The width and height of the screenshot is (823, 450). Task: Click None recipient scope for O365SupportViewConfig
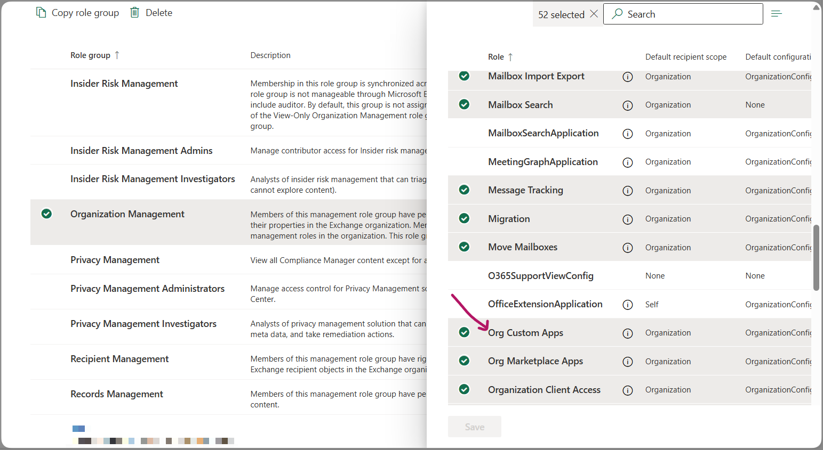[655, 276]
